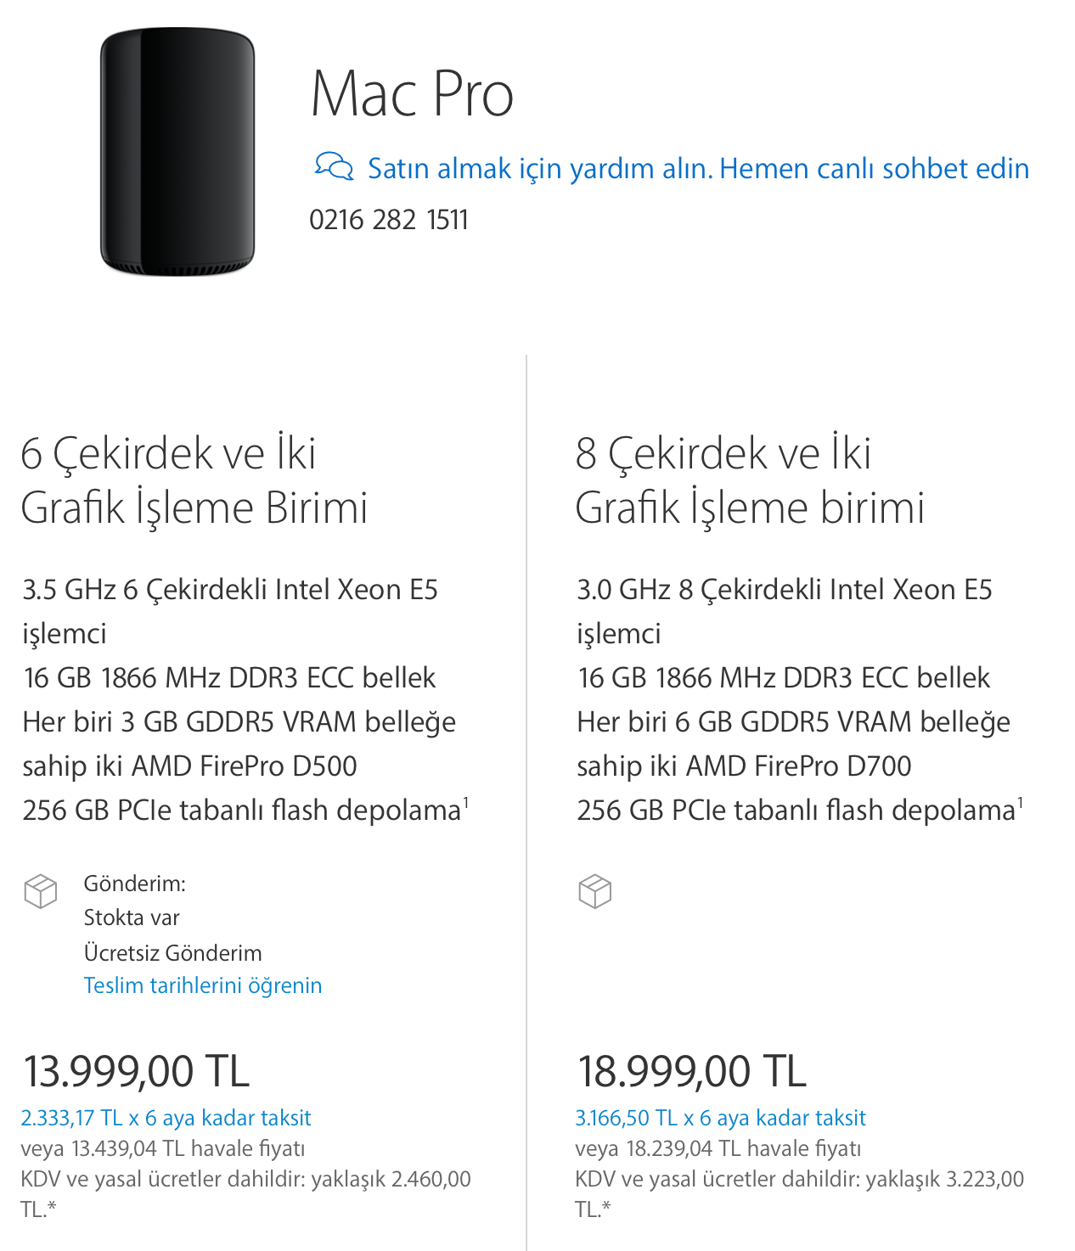Click the 18.999,00 TL price
The image size is (1075, 1251).
tap(691, 1070)
